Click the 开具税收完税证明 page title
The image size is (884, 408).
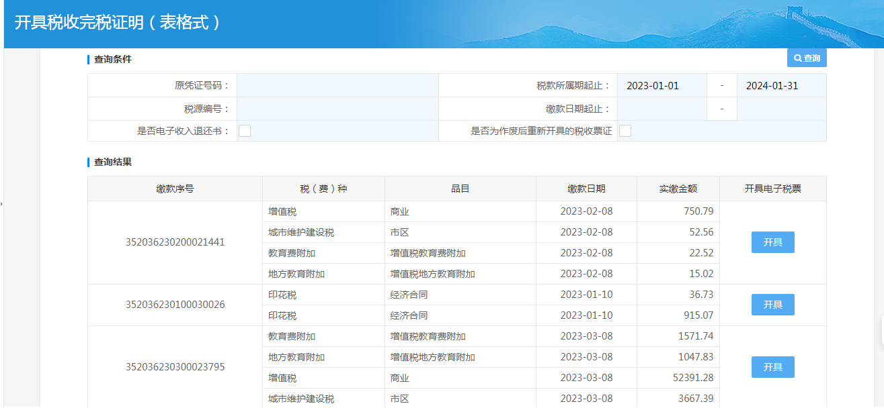118,23
